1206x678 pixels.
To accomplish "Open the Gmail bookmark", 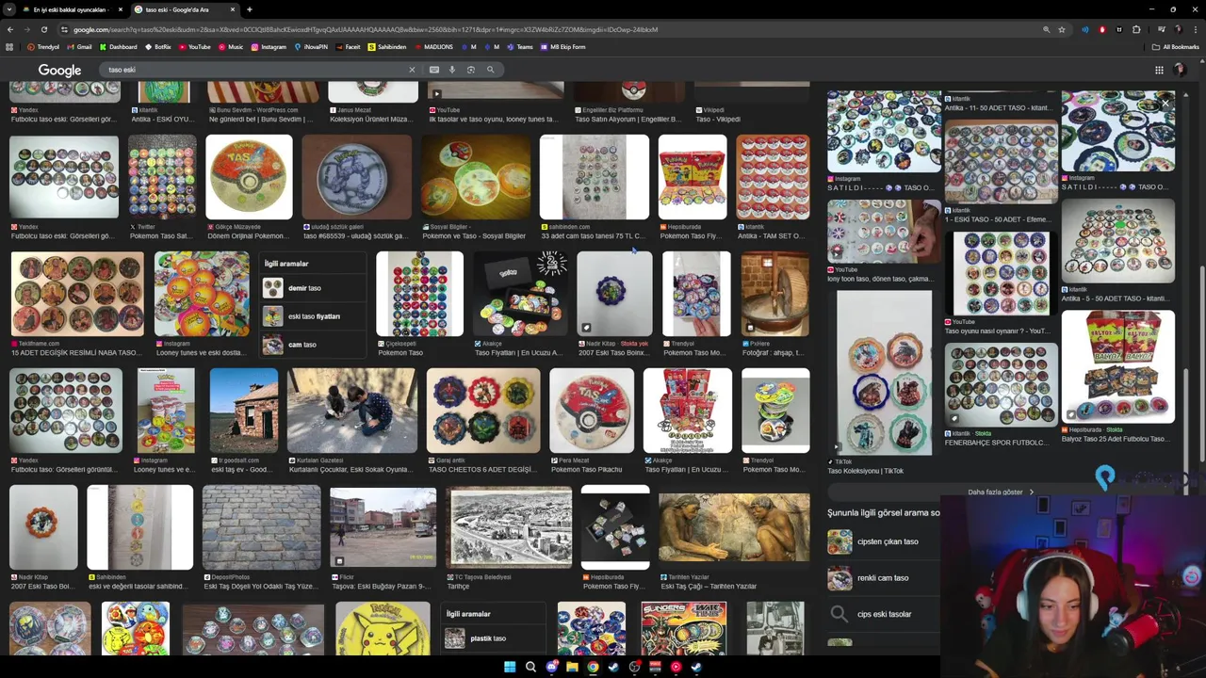I will (79, 47).
